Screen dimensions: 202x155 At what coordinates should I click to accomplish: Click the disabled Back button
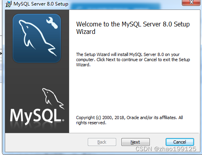click(102, 142)
